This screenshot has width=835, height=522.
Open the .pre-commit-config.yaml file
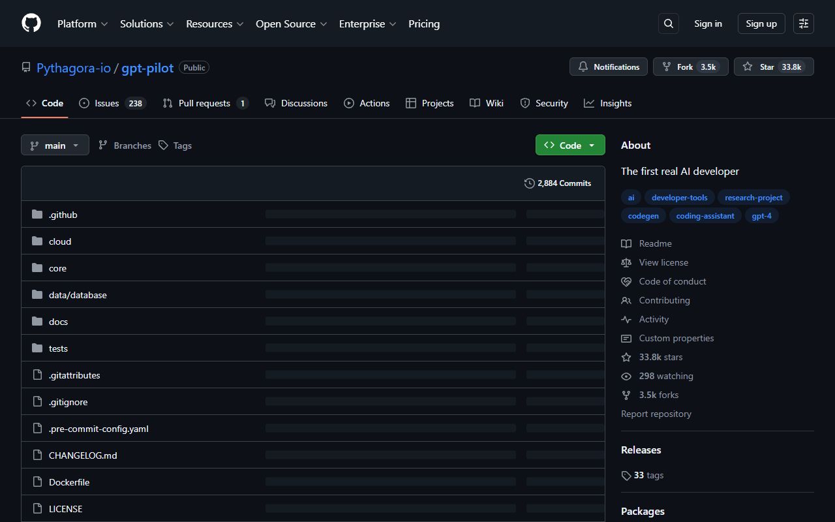[x=99, y=429]
